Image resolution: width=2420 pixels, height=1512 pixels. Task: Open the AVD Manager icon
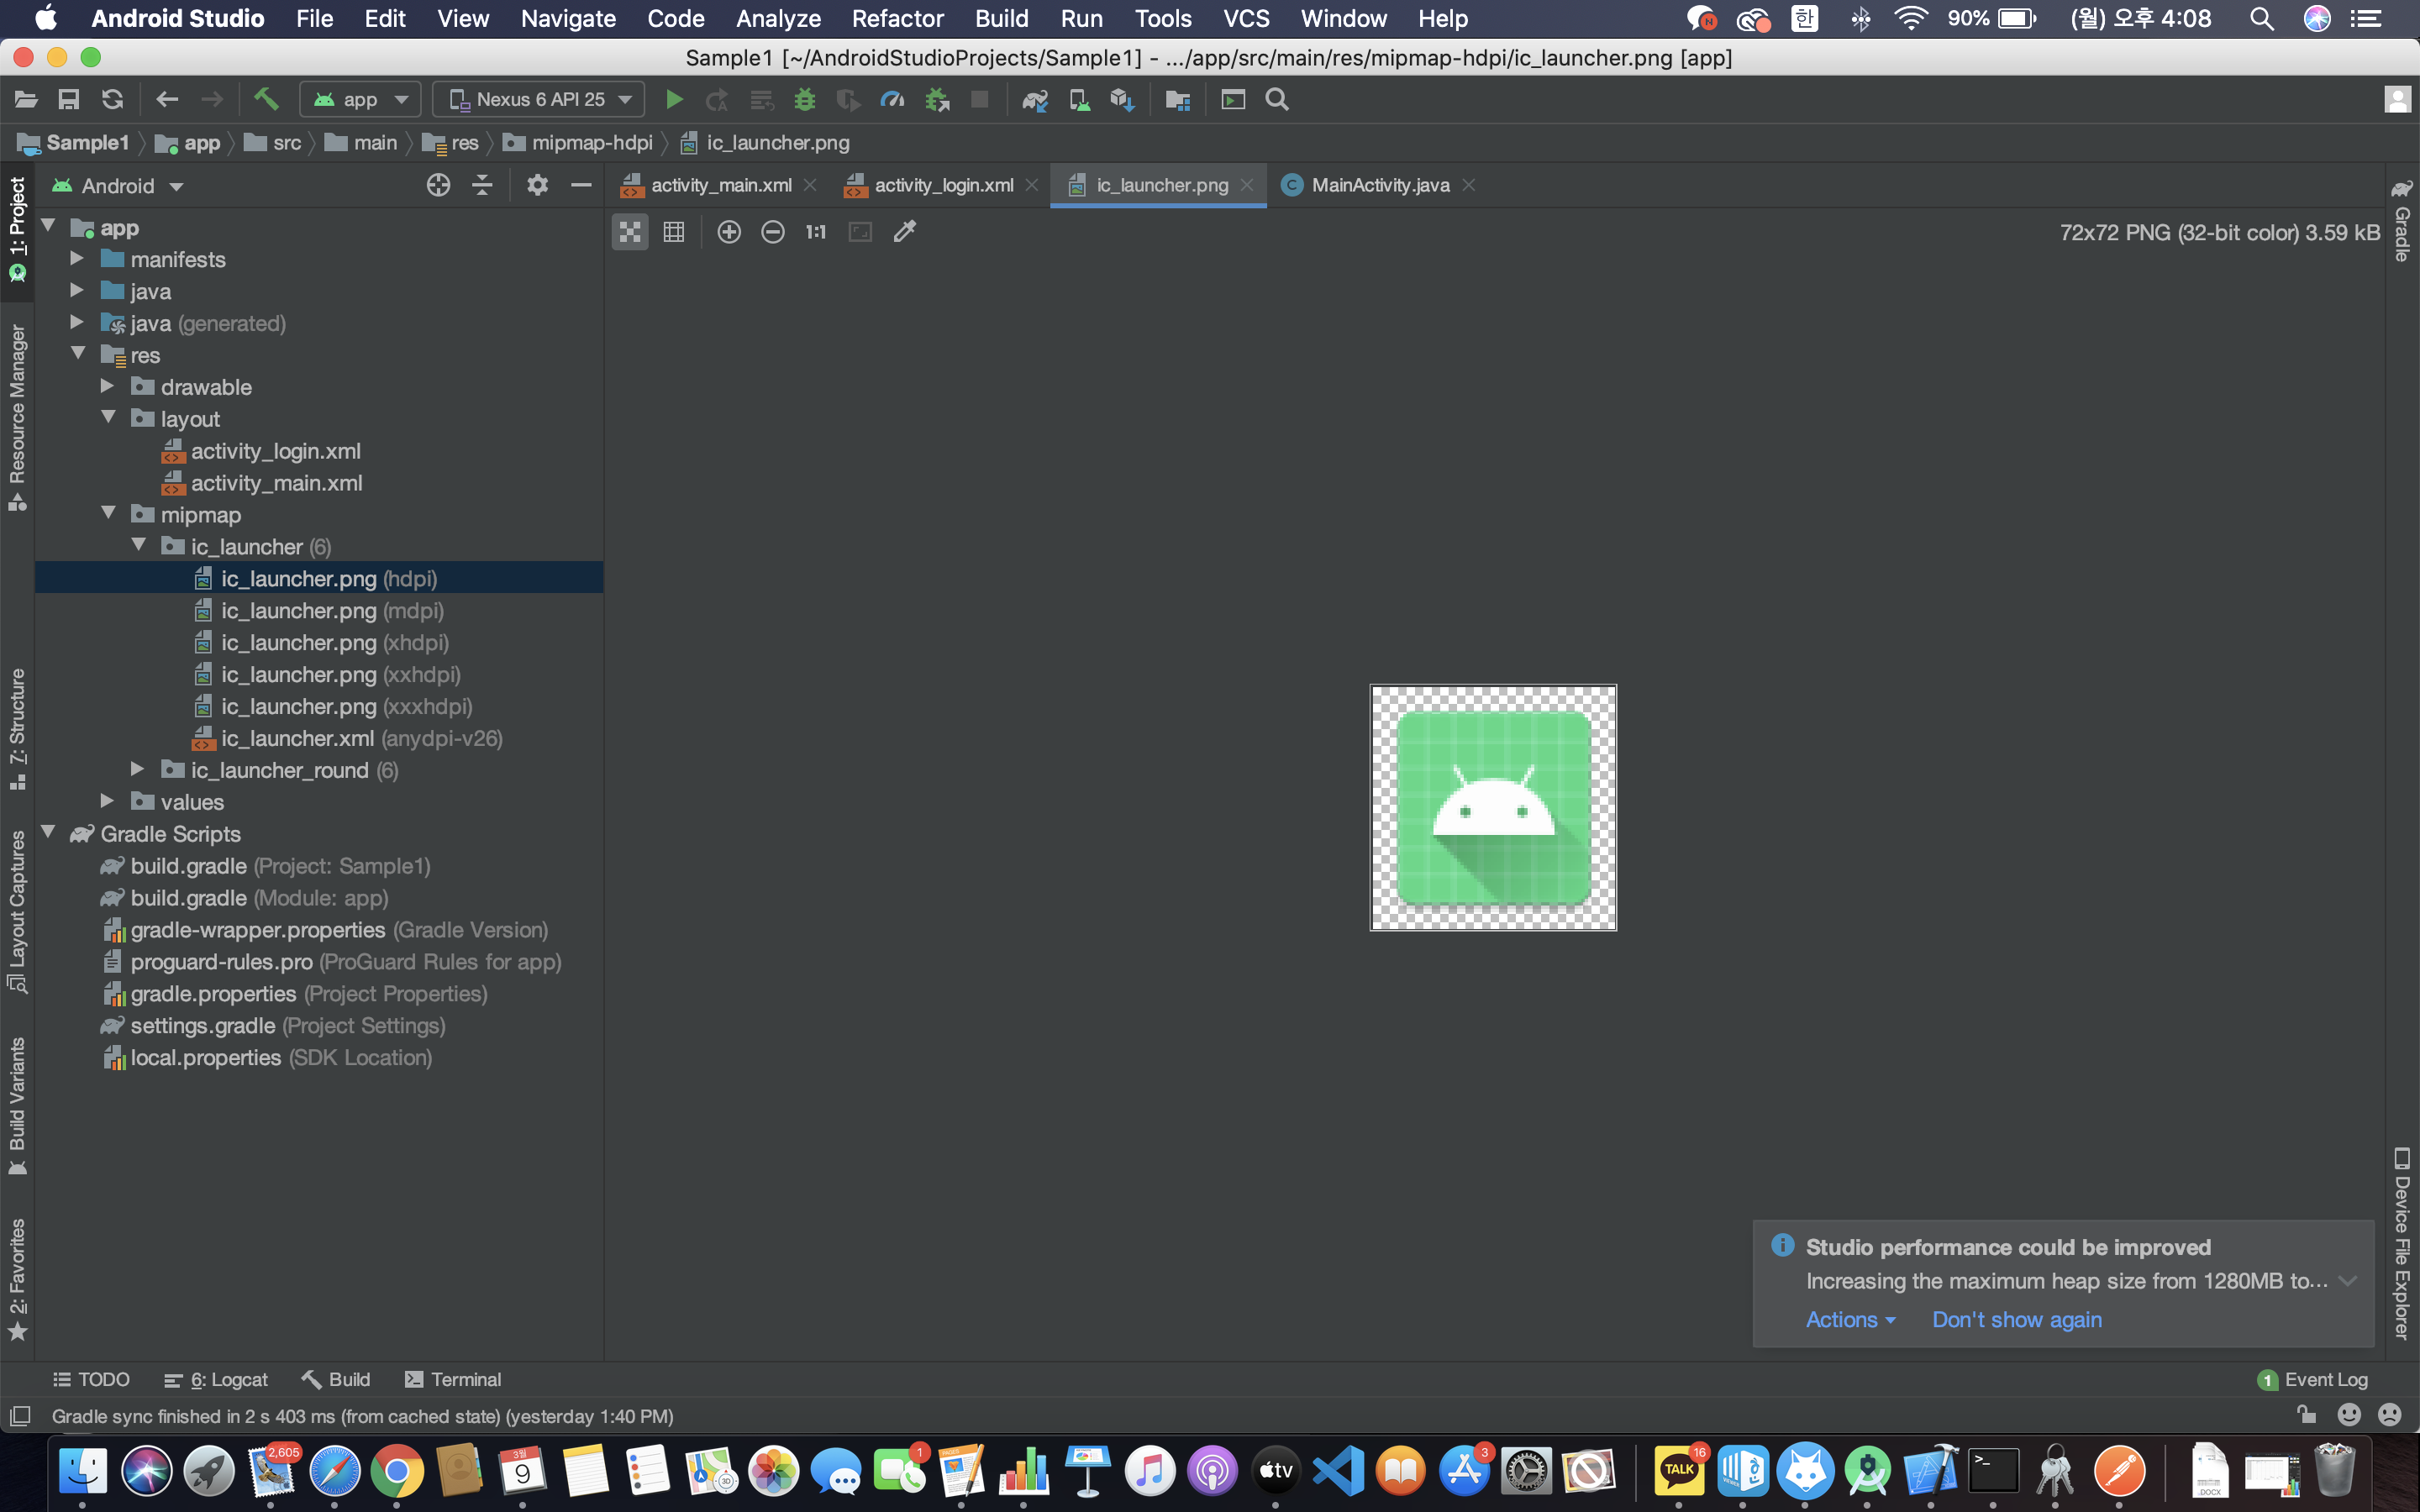coord(1079,99)
